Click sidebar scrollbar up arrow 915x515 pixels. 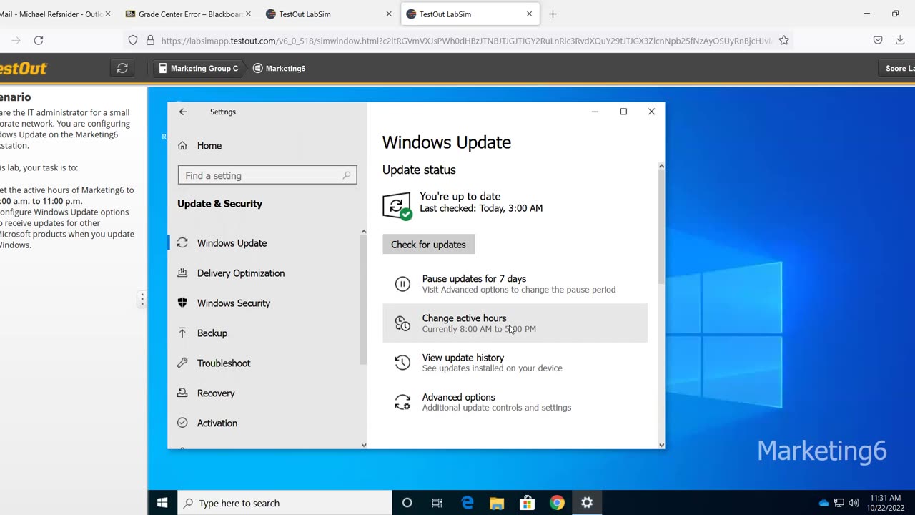click(x=363, y=232)
